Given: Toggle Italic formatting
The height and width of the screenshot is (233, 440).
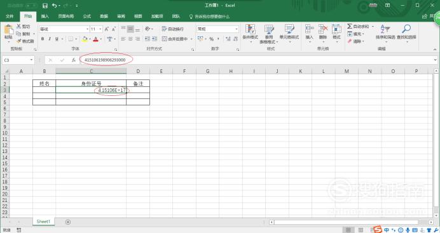Looking at the screenshot, I should pyautogui.click(x=50, y=39).
